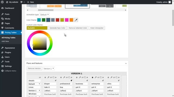Mark enterprise plan as featured with arrow icon
The image size is (174, 97).
(103, 81)
